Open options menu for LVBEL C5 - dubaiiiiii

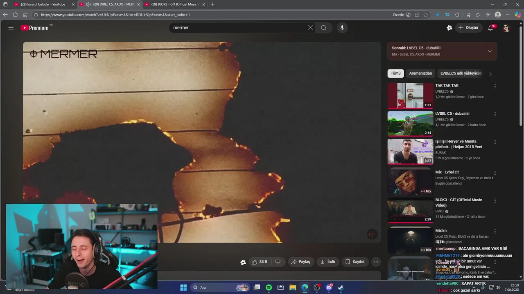coord(495,114)
